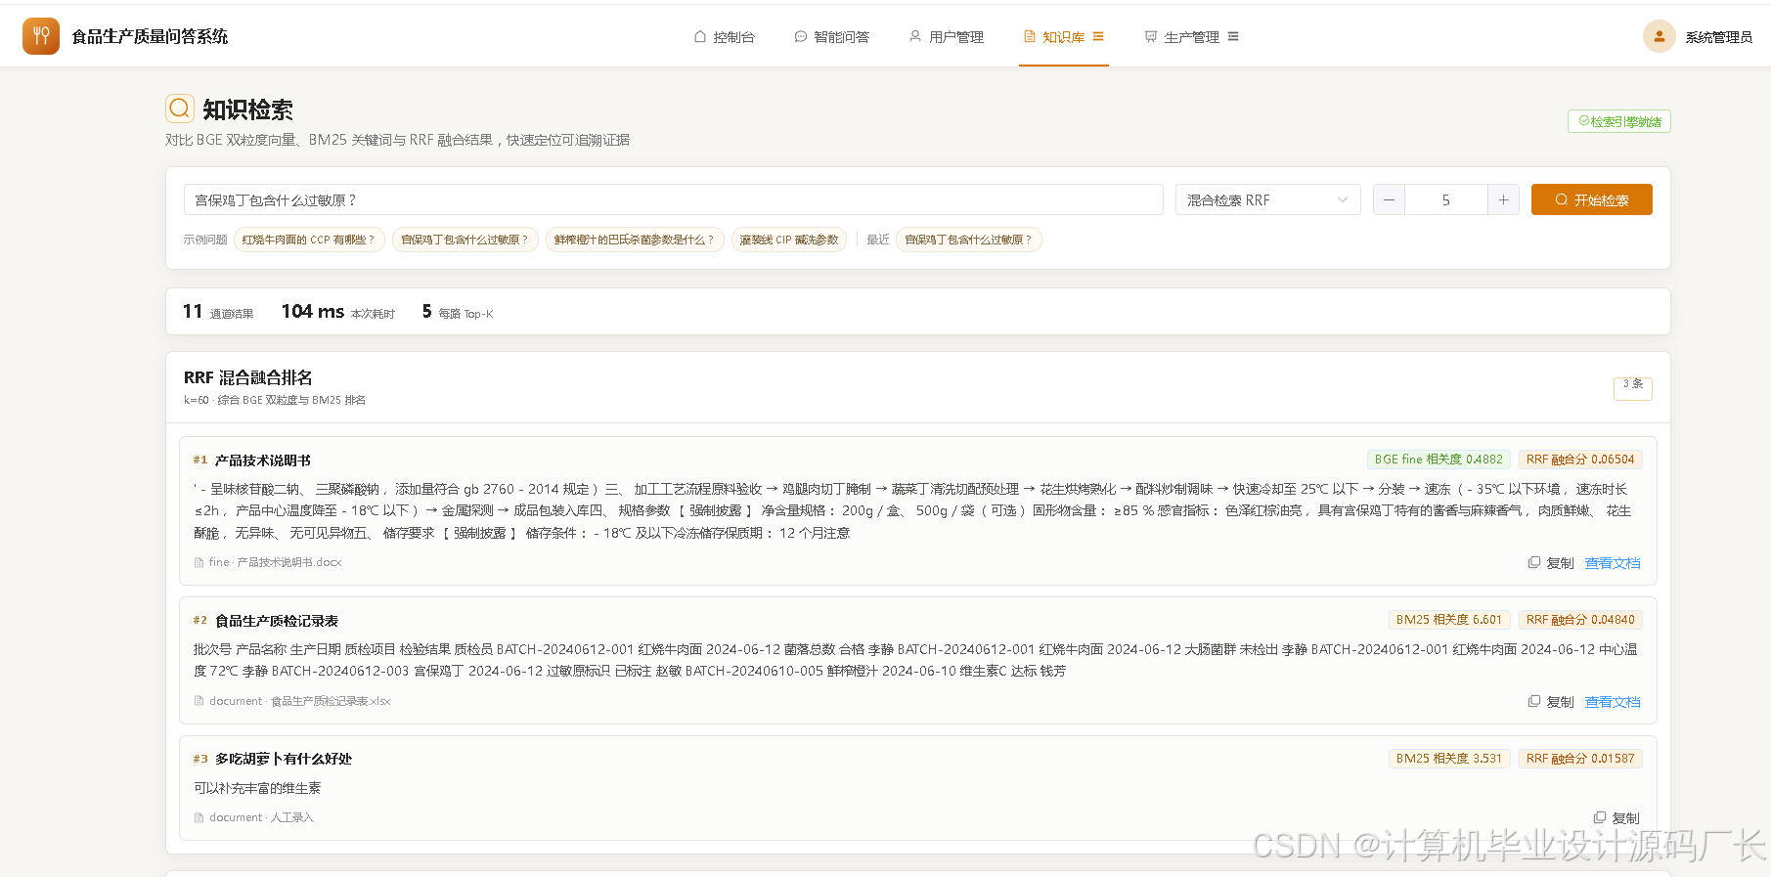The width and height of the screenshot is (1771, 877).
Task: Pick example chip 灌装线 CIP 碱洗参数
Action: tap(789, 240)
